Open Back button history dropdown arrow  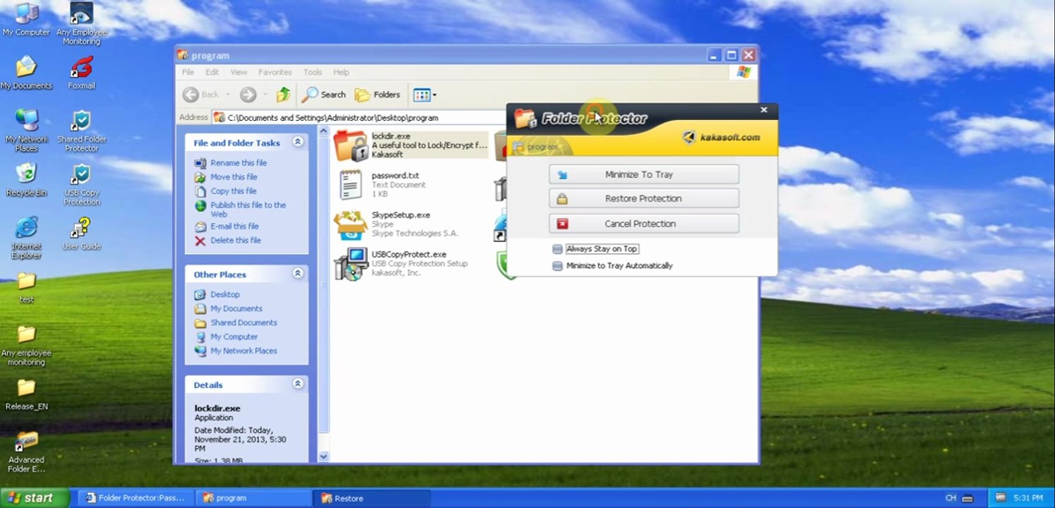click(x=227, y=95)
